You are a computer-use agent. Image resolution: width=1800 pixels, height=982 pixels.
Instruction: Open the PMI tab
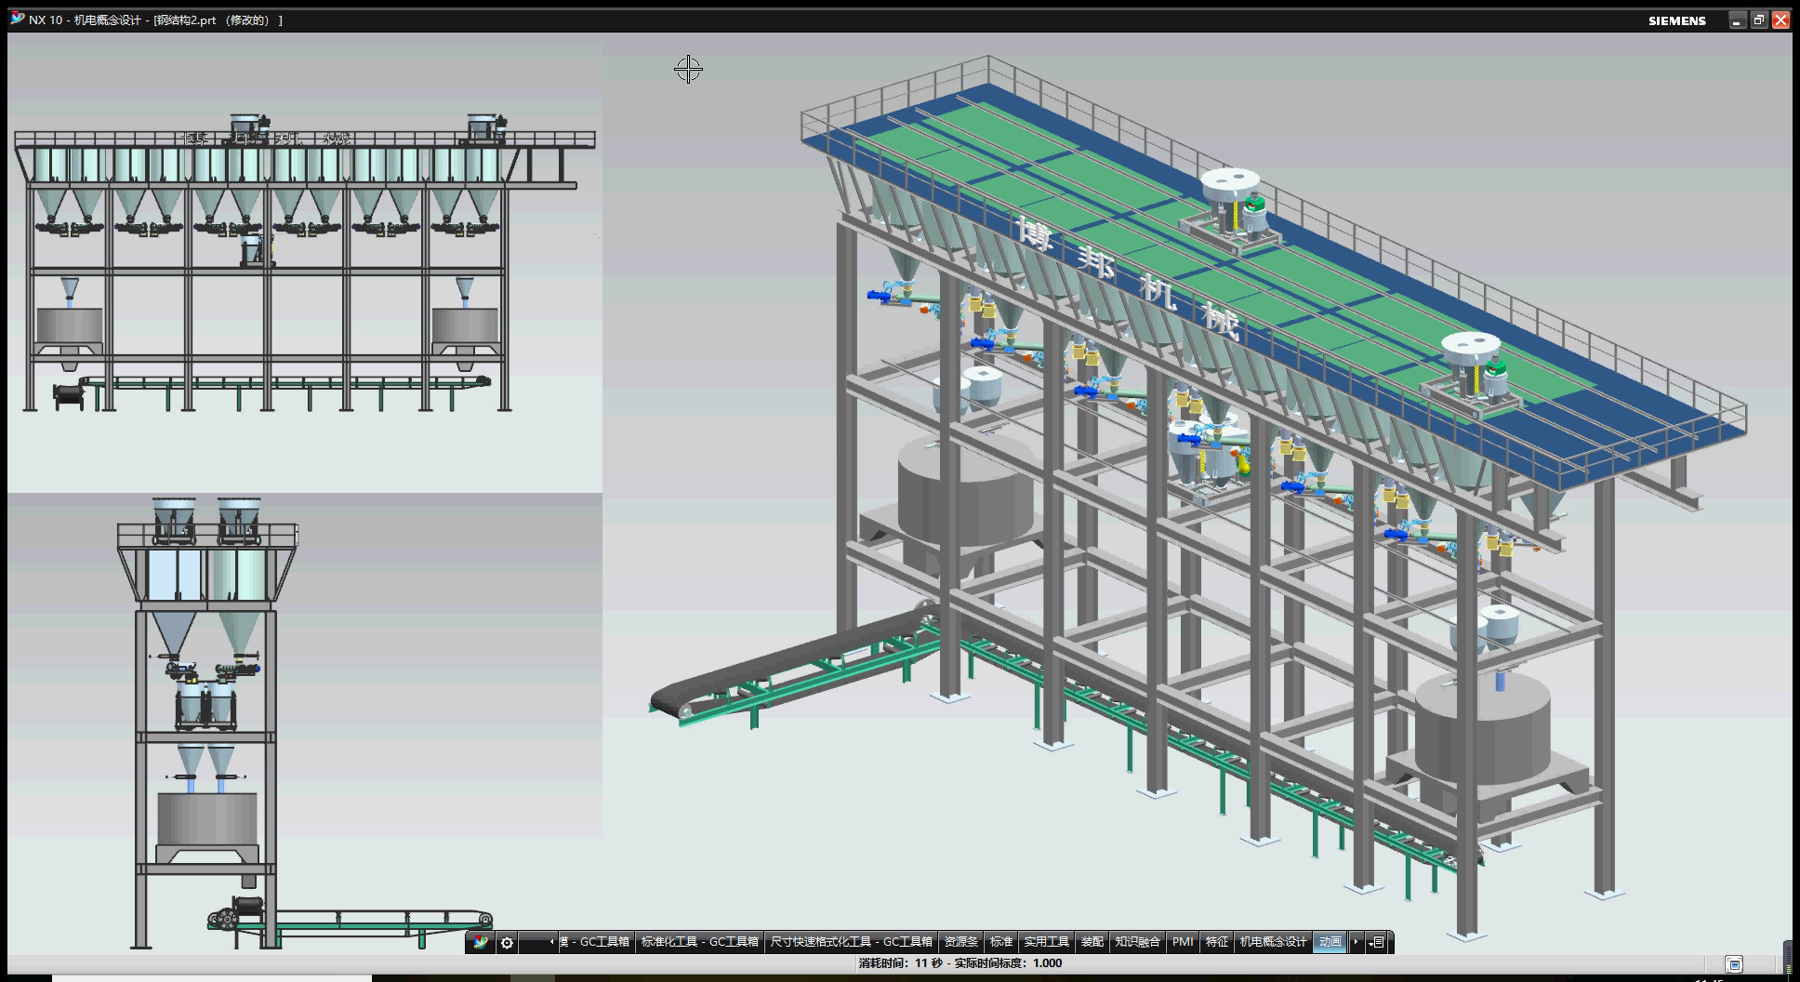tap(1182, 942)
